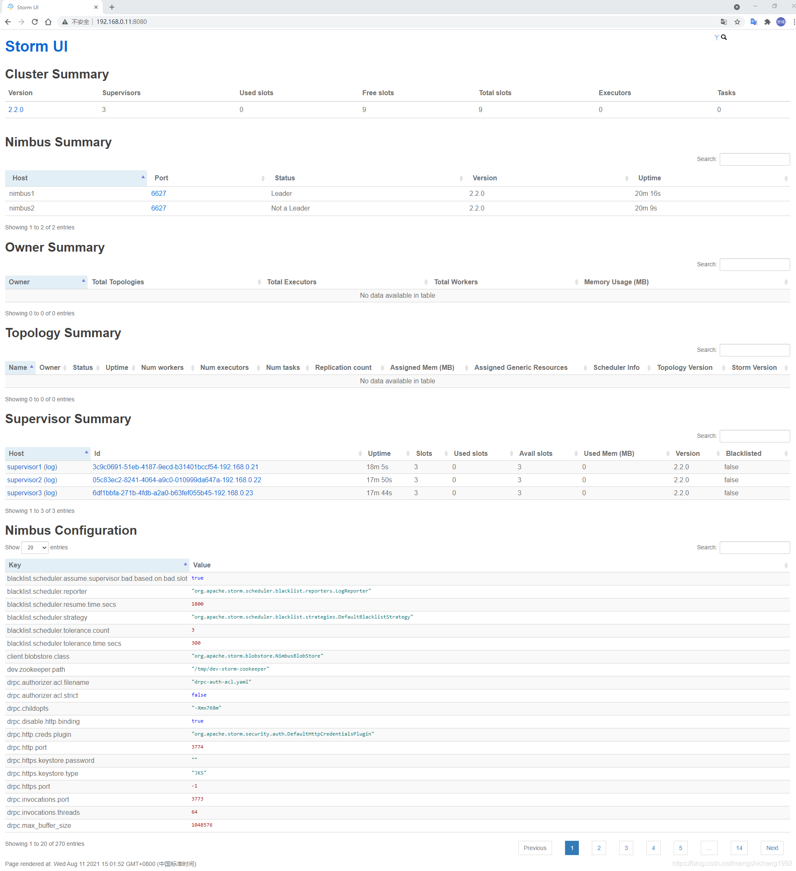
Task: Open the Storm UI title link
Action: coord(36,46)
